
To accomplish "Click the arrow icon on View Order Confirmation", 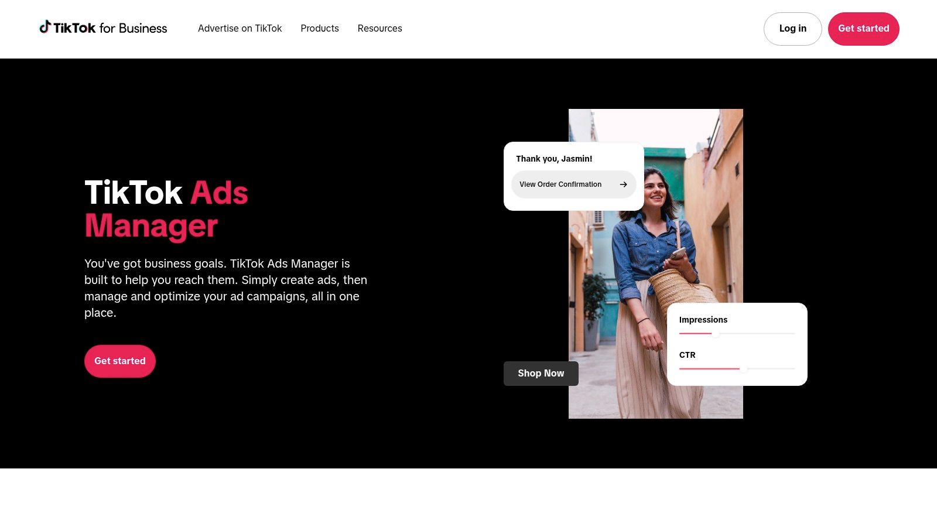I will click(623, 184).
